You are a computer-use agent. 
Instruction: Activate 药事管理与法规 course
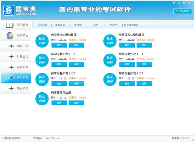click(x=59, y=103)
